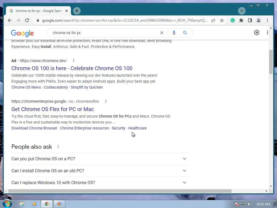The image size is (277, 208).
Task: Open the options dots beside chromeenterprise.google result
Action: (106, 101)
